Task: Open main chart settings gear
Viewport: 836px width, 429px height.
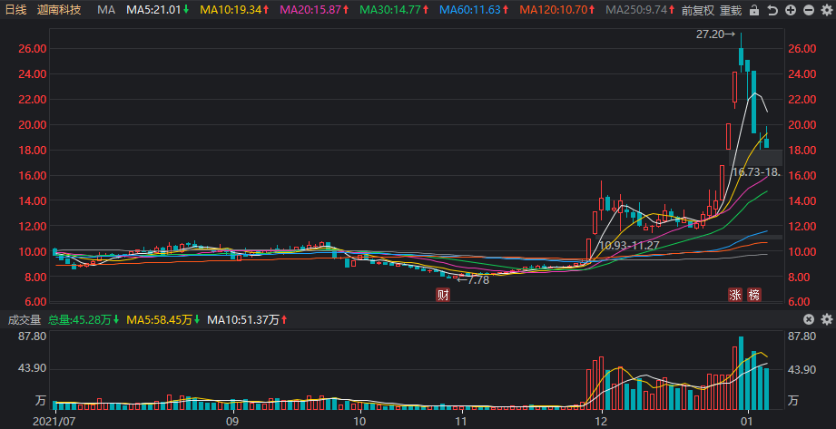Action: point(827,10)
